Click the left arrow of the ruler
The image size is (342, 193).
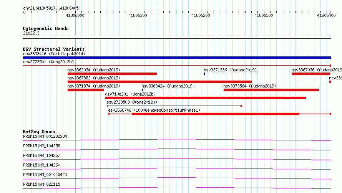pyautogui.click(x=24, y=12)
